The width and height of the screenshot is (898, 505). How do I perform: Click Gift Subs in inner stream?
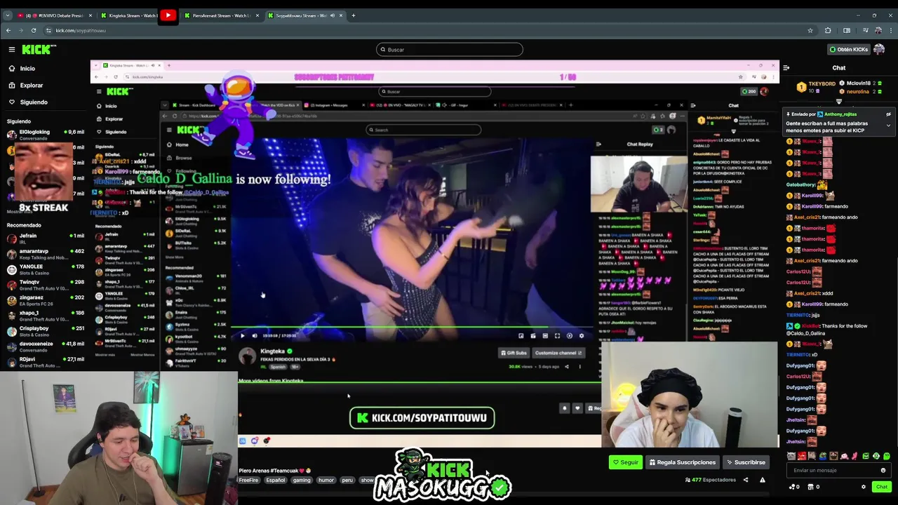click(512, 353)
